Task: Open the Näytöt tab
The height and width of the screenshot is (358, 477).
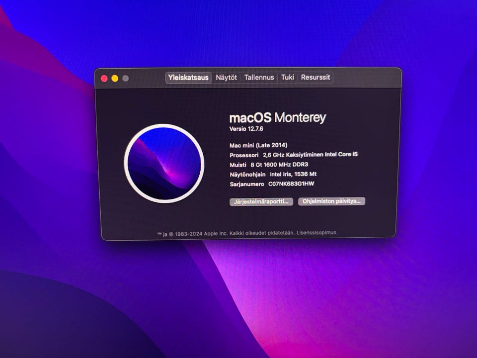Action: click(x=227, y=78)
